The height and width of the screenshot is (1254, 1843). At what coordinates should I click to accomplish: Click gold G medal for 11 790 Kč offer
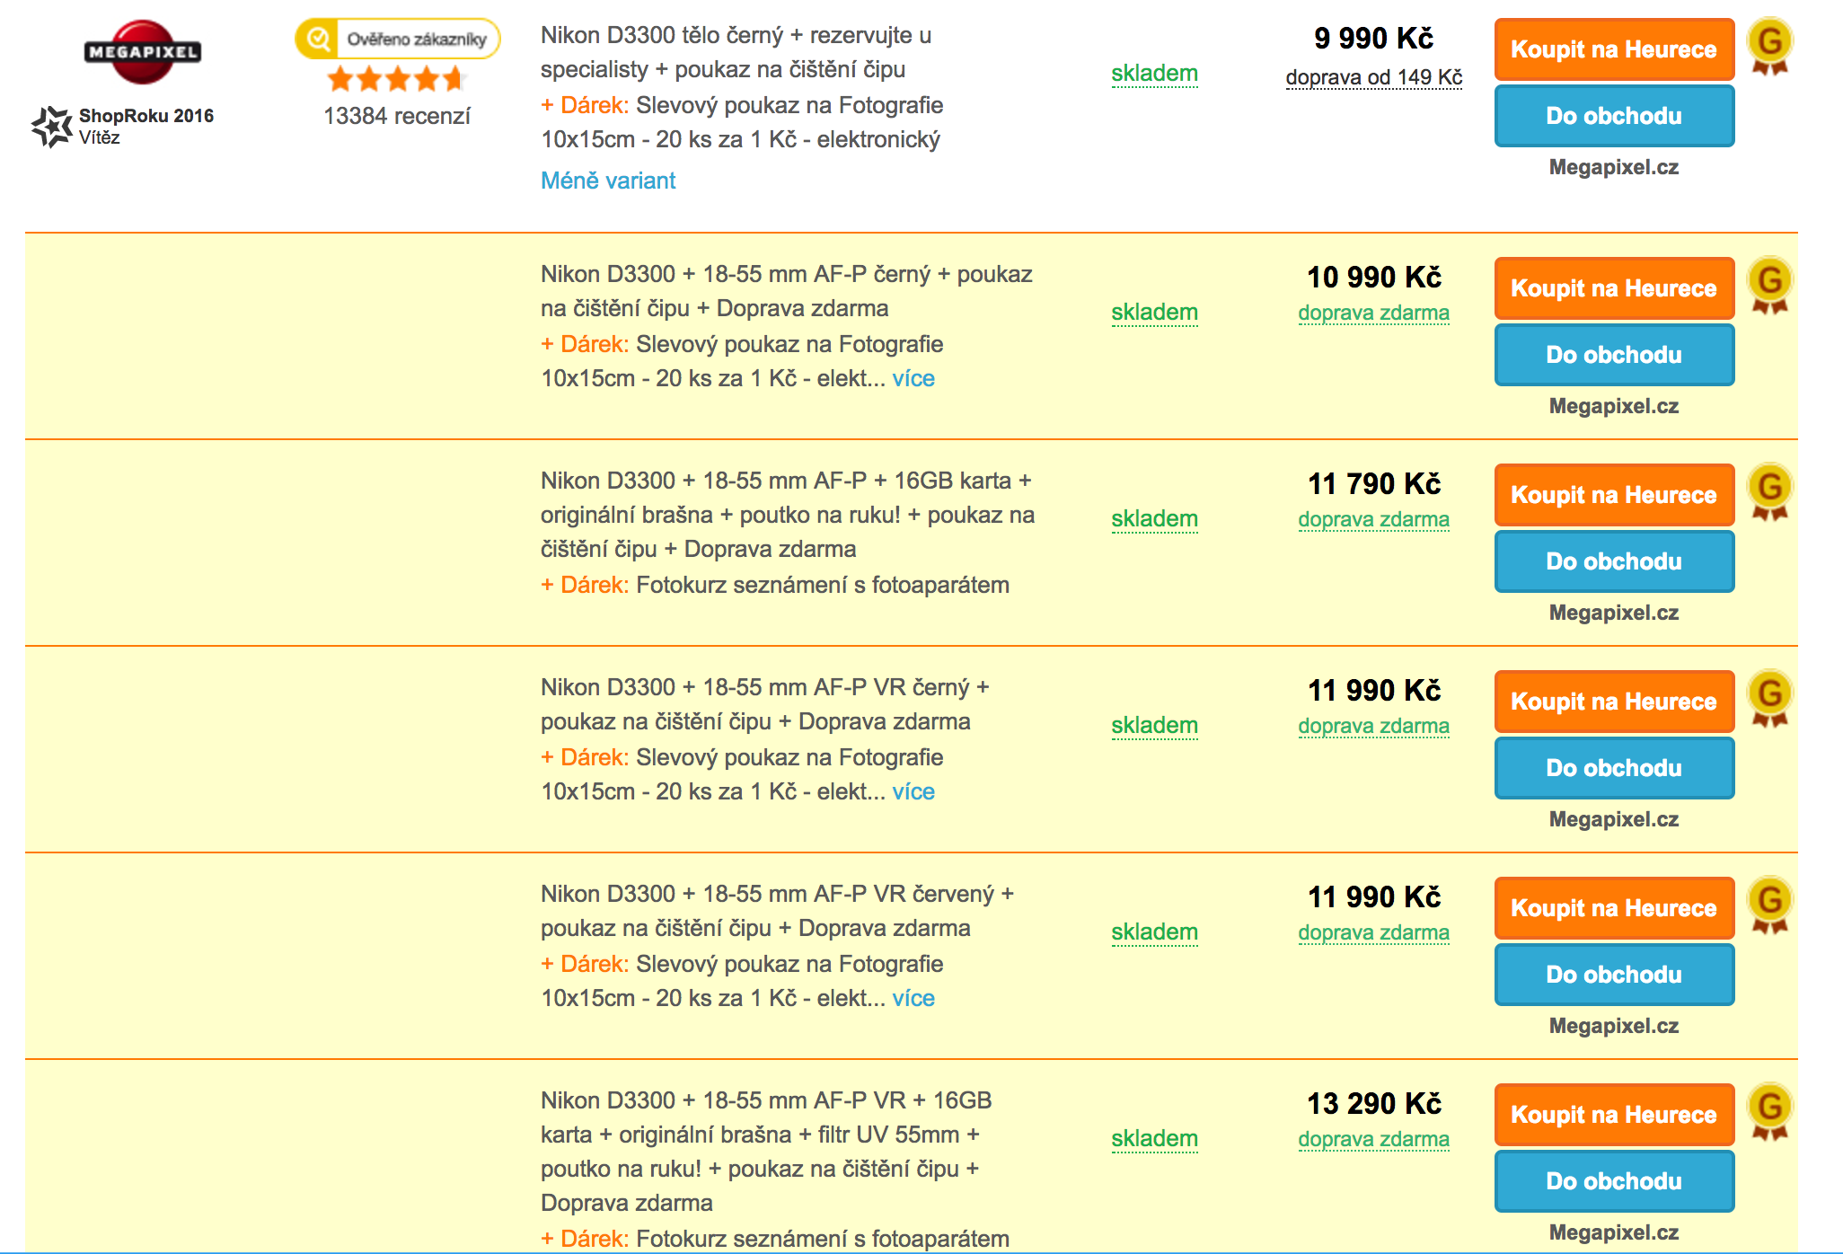point(1770,492)
